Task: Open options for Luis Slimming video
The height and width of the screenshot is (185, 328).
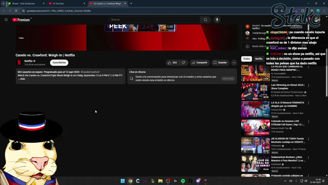Action: click(x=309, y=85)
